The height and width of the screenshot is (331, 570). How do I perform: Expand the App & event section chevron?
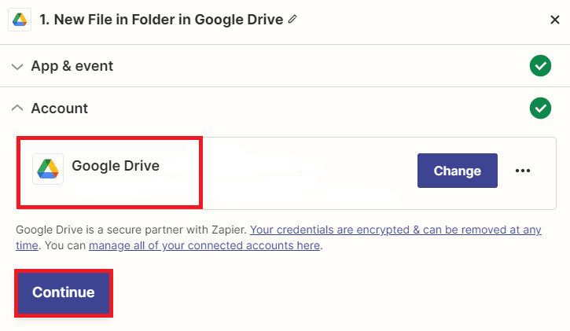coord(17,67)
